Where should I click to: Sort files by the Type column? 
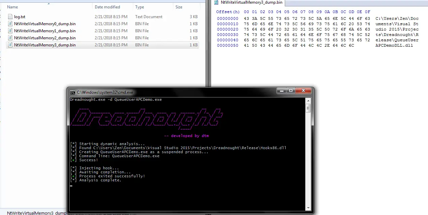point(140,7)
